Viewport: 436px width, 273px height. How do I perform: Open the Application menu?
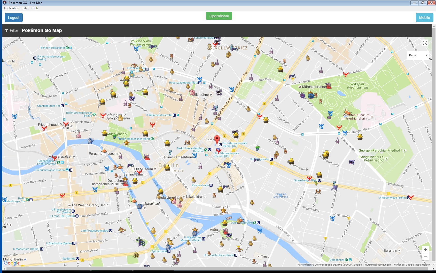pyautogui.click(x=11, y=8)
